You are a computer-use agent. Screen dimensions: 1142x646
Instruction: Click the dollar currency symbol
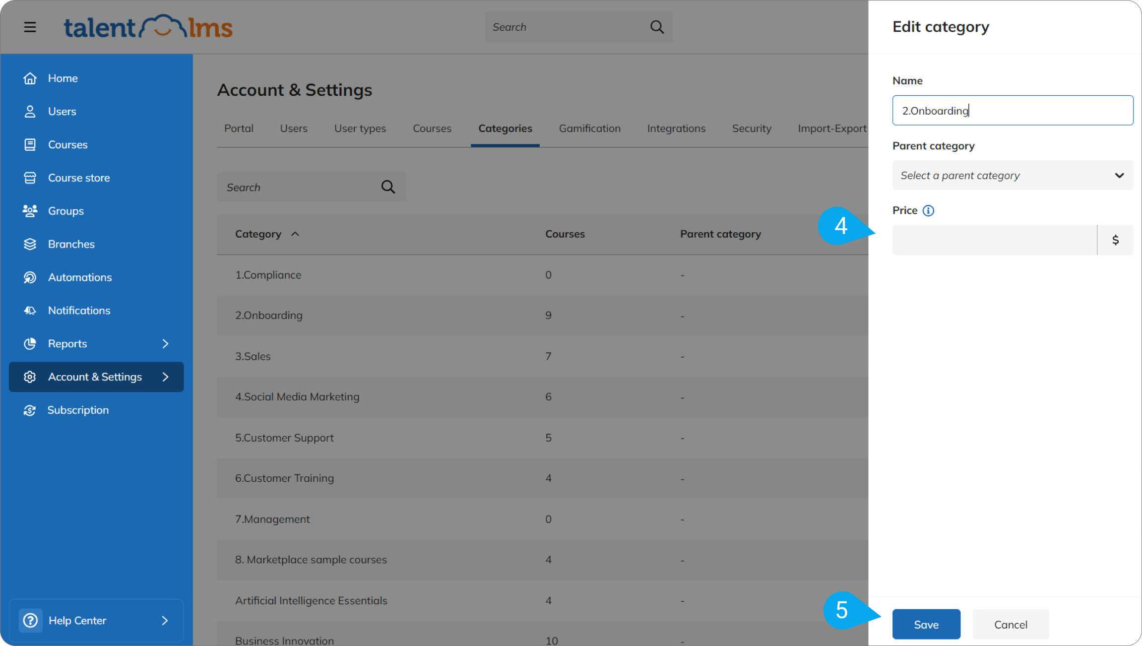click(x=1115, y=240)
